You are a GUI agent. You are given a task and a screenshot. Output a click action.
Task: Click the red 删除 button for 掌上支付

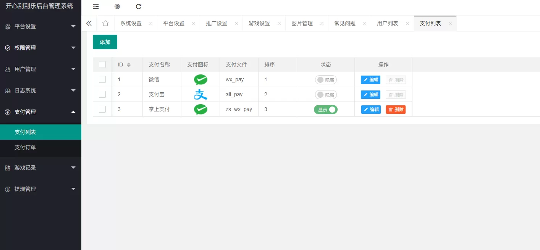click(396, 110)
